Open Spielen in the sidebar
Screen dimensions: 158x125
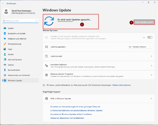[x=20, y=65]
